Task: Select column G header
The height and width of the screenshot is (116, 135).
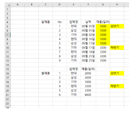Action: coord(103,5)
